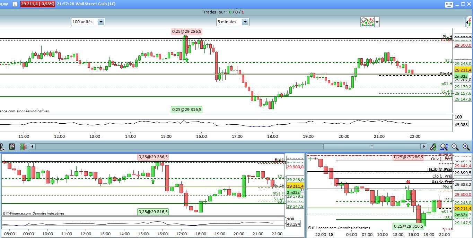The image size is (473, 238).
Task: Open the 5 minutes timeframe dropdown
Action: [x=233, y=22]
